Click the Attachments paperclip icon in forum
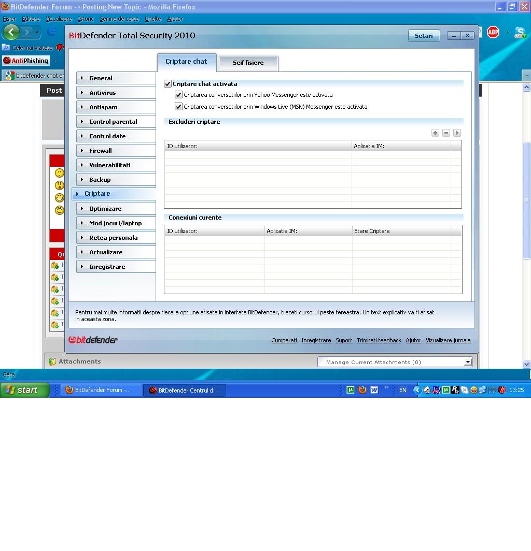Viewport: 531px width, 551px height. (52, 361)
